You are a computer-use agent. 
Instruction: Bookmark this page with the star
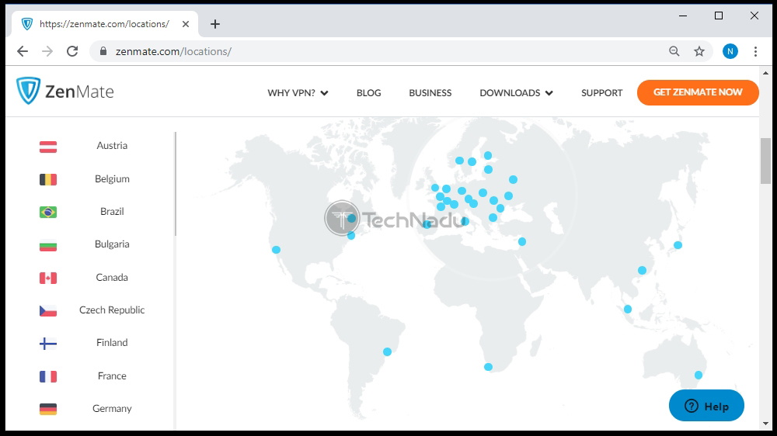click(x=699, y=51)
